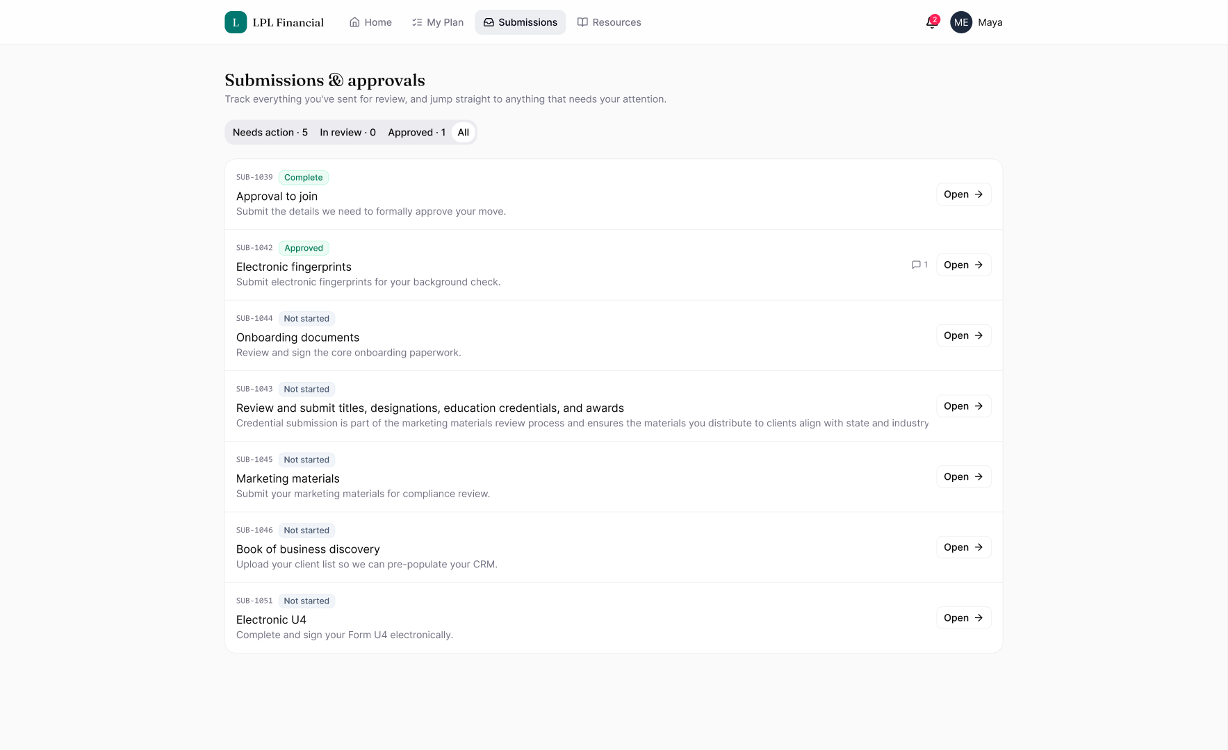
Task: Select the All filter
Action: click(463, 133)
